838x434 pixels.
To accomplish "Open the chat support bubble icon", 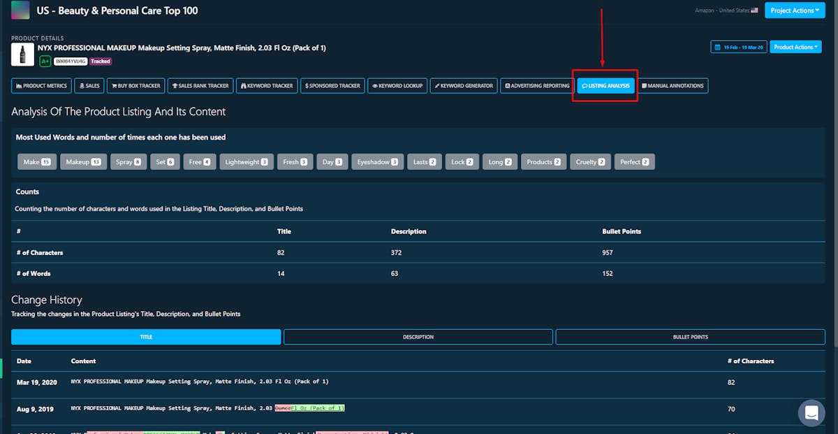I will tap(811, 412).
